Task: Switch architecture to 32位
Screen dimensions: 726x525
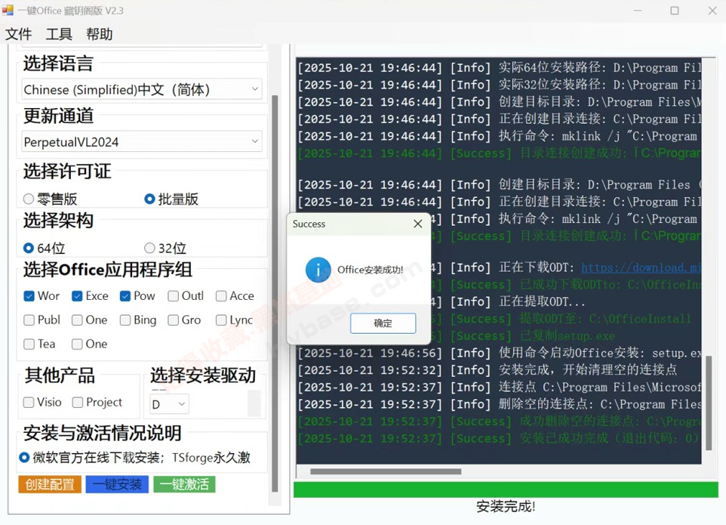Action: tap(149, 248)
